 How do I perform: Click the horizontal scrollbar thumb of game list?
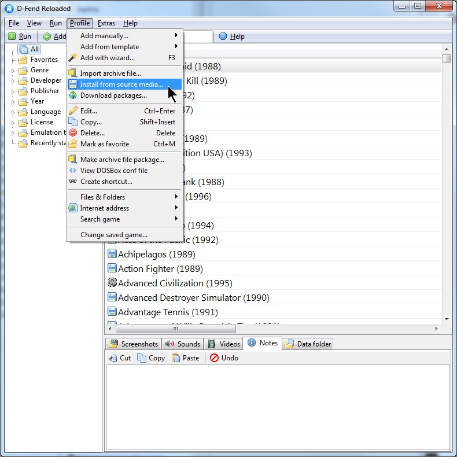point(176,329)
